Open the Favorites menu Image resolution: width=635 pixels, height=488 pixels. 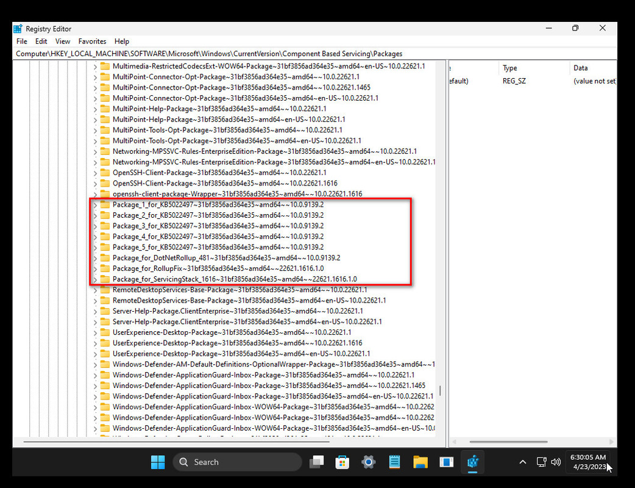click(x=93, y=41)
